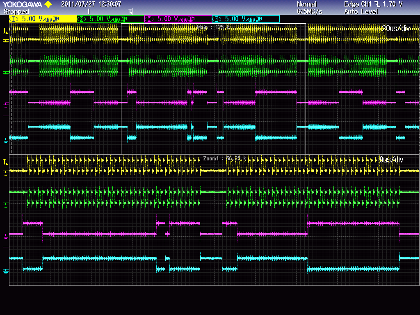This screenshot has height=315, width=420.
Task: Click the green CH2 ground marker in the zoom window
Action: tap(5, 205)
